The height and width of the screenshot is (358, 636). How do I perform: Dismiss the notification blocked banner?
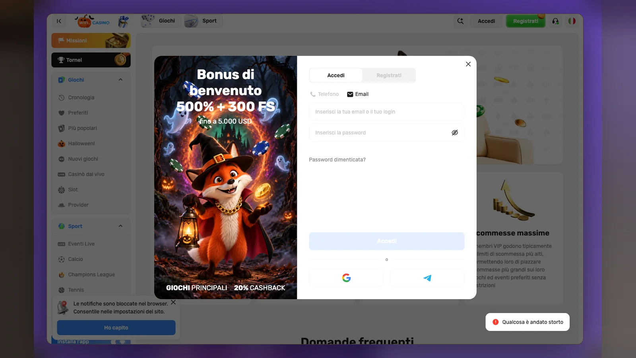click(173, 302)
